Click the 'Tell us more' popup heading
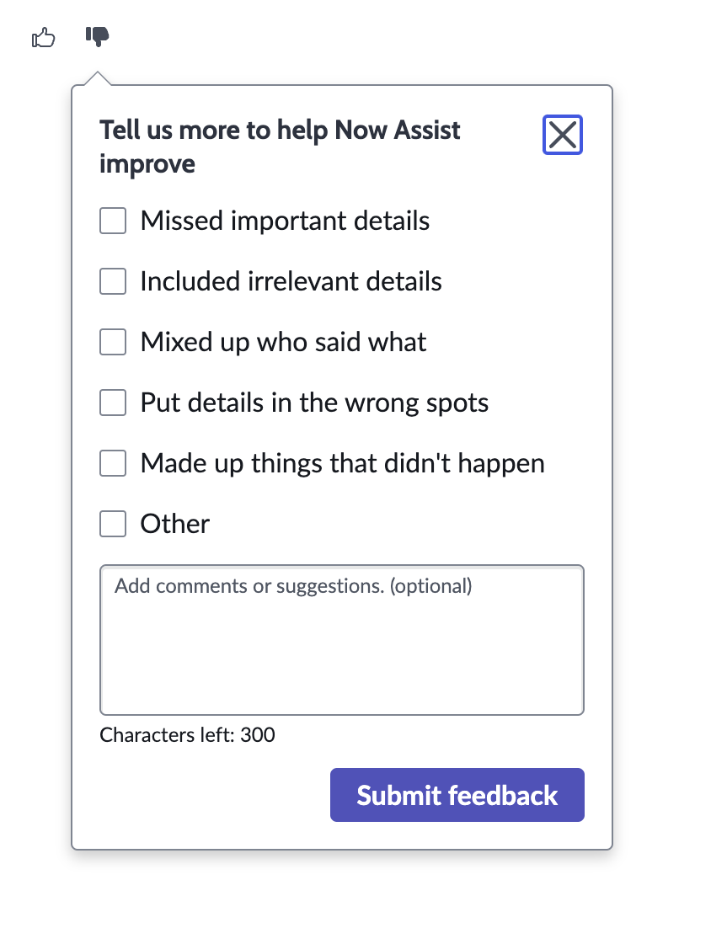Screen dimensions: 711x928 click(x=280, y=147)
